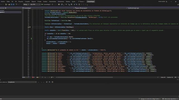The image size is (179, 100).
Task: Open the Analizar menu
Action: [x=45, y=2]
